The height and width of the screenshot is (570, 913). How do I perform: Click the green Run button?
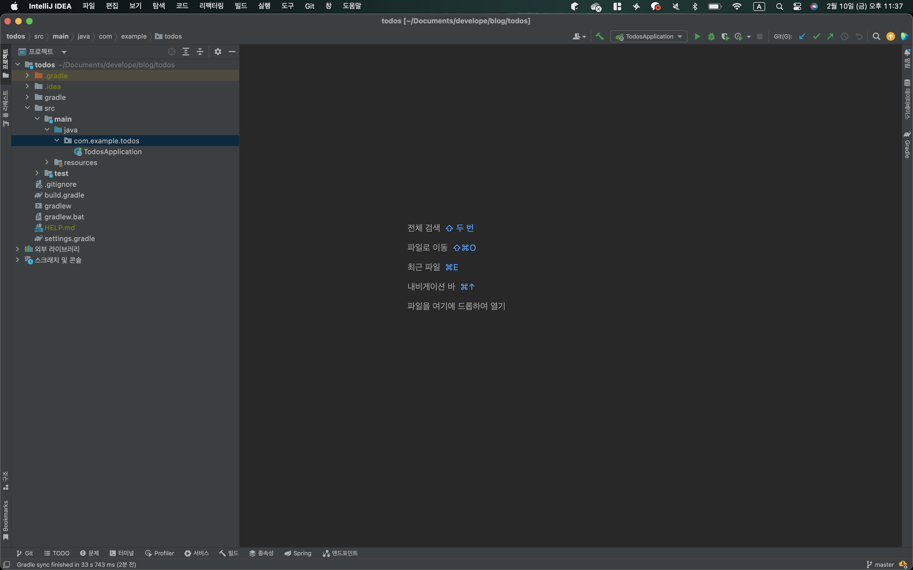coord(697,37)
